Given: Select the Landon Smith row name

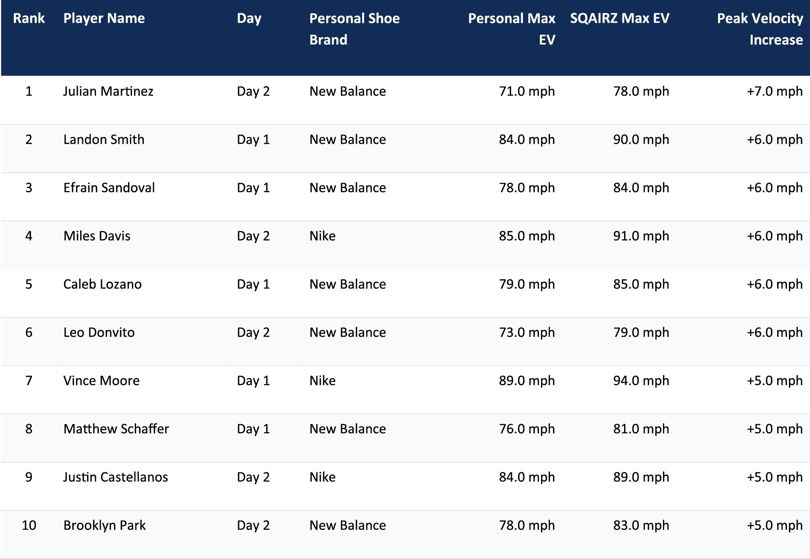Looking at the screenshot, I should pyautogui.click(x=104, y=140).
